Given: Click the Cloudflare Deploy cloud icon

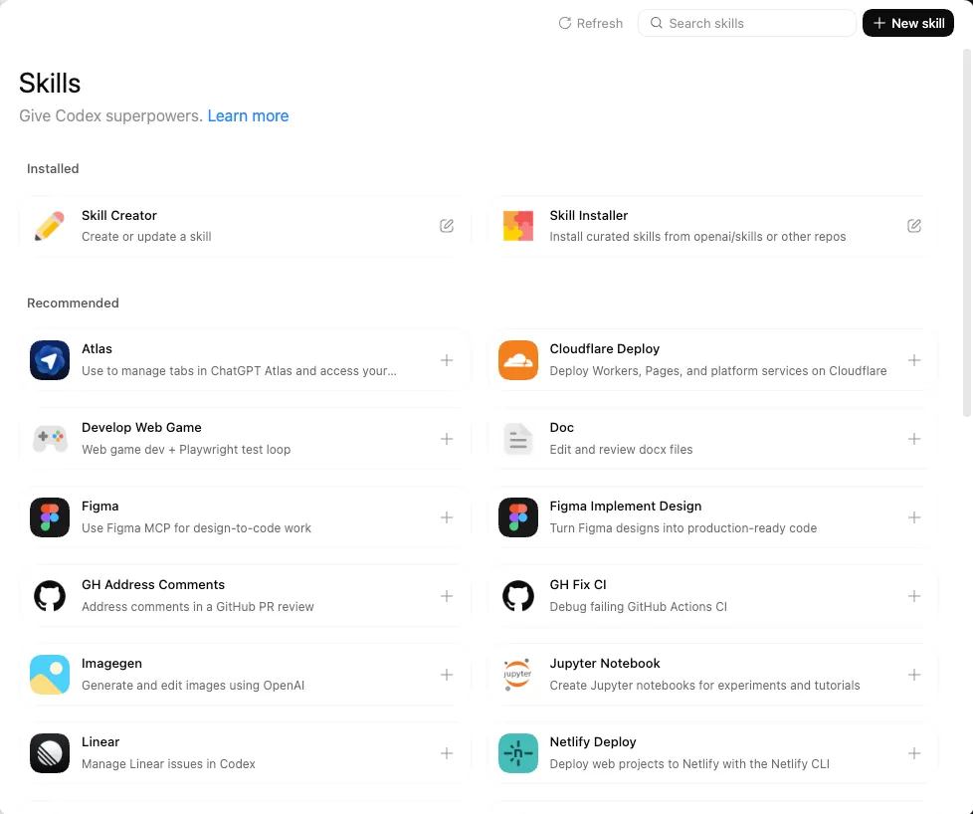Looking at the screenshot, I should tap(517, 360).
